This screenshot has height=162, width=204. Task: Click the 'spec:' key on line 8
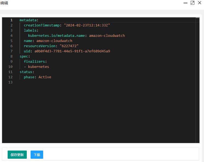(25, 56)
